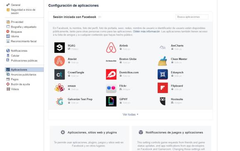Viewport: 240px width, 151px height.
Task: Click the Atavist orange circle icon
Action: [60, 61]
